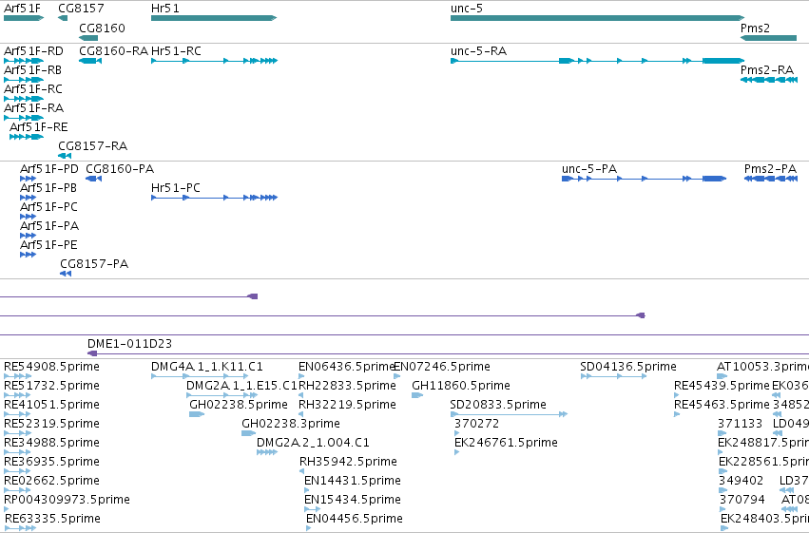The image size is (809, 533).
Task: Select the DMG4A.1_1.K11.C1 label
Action: point(207,367)
